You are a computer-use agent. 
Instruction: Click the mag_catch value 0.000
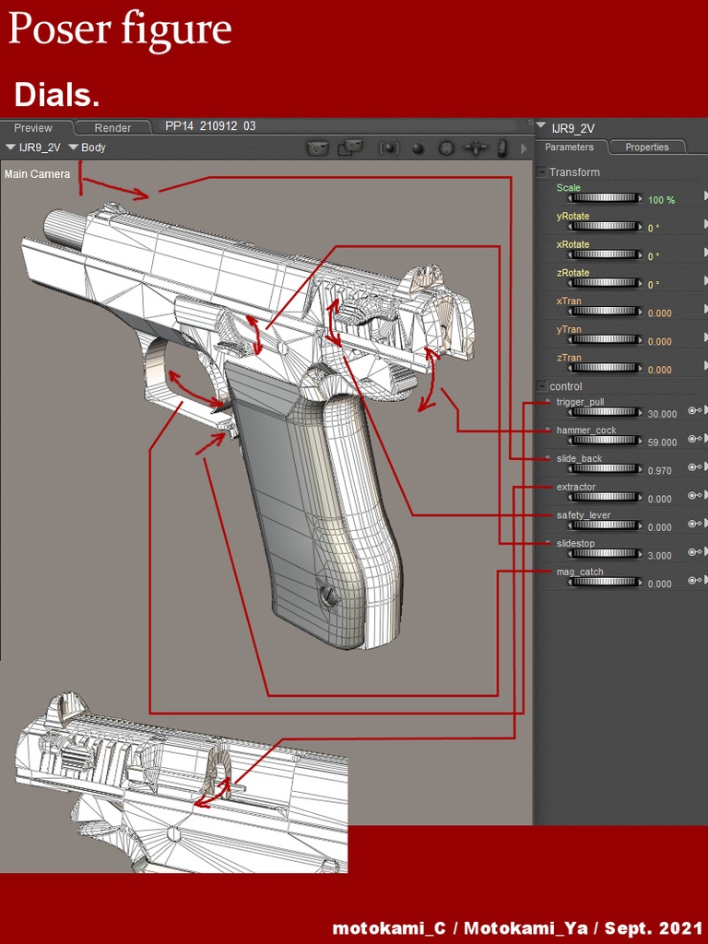(x=660, y=584)
